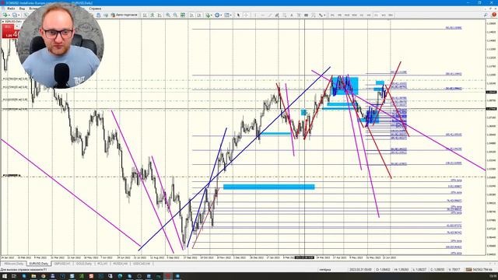This screenshot has width=498, height=280.
Task: Select the crosshair tool
Action: 246,15
